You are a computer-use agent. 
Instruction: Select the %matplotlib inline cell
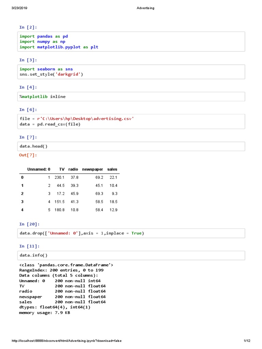[131, 96]
